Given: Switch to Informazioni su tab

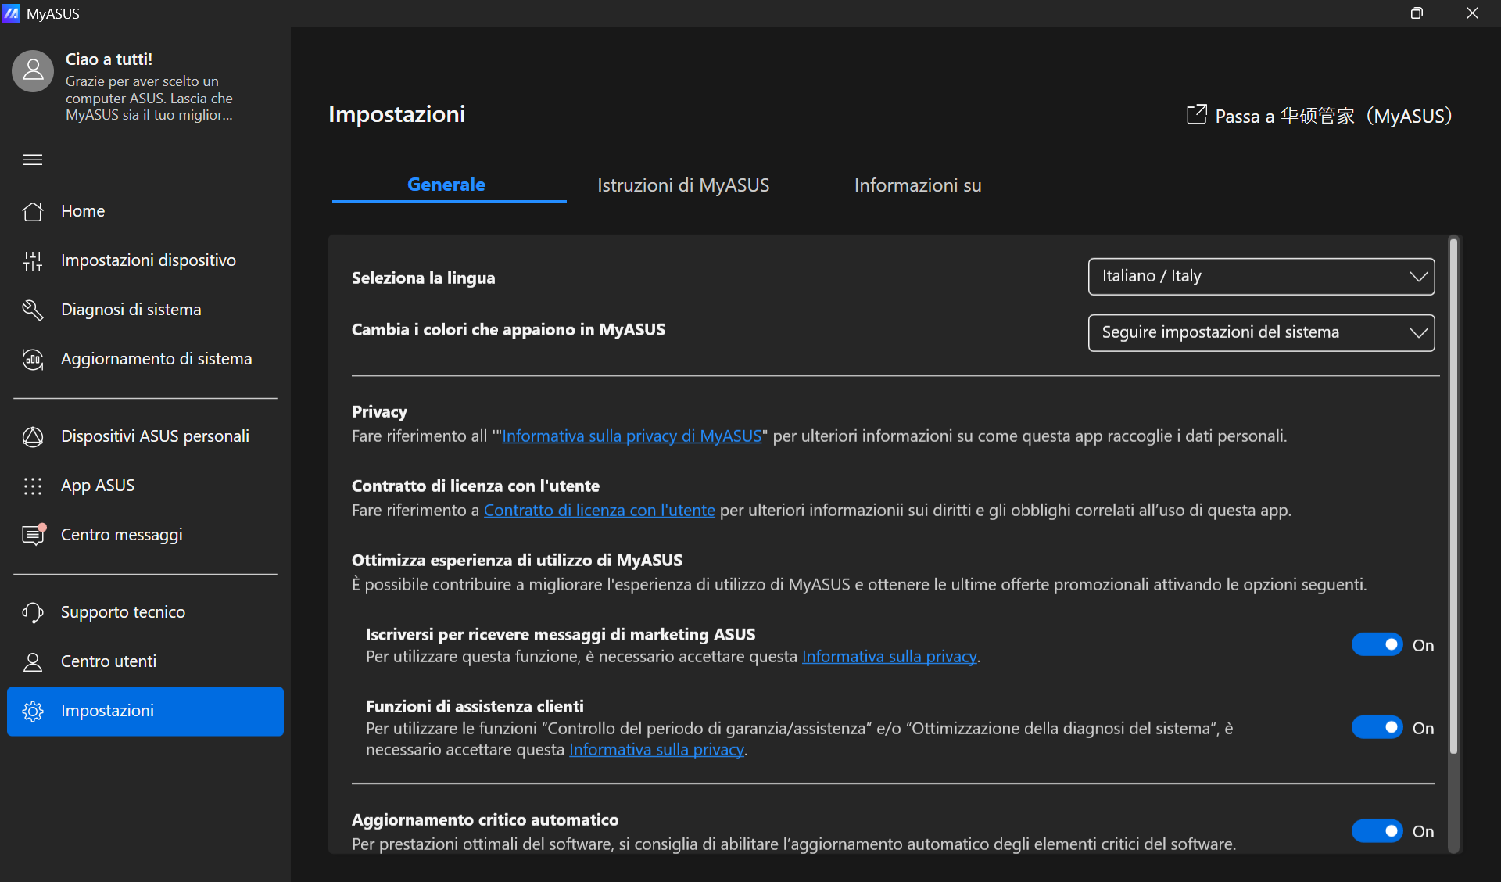Looking at the screenshot, I should [918, 185].
